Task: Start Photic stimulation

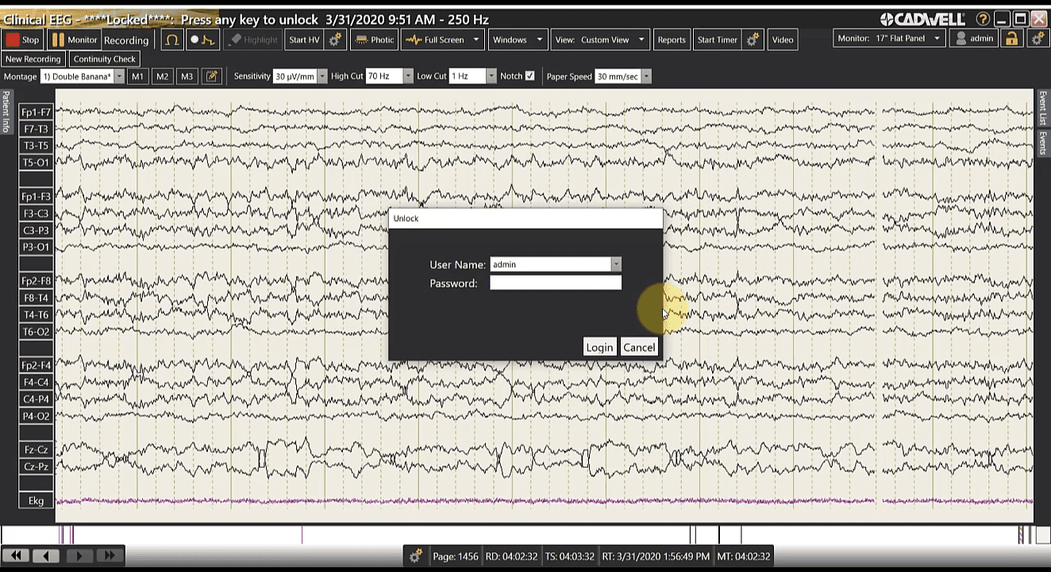Action: [x=374, y=40]
